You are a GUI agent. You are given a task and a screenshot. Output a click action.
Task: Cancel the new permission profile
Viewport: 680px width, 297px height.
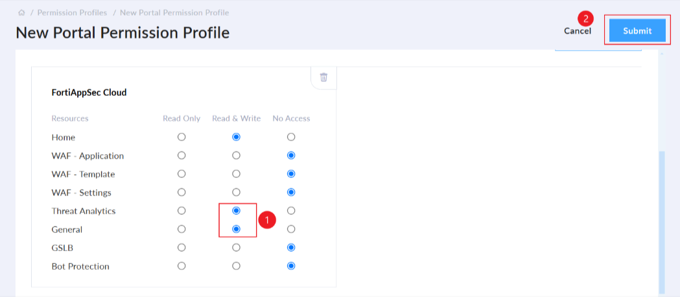pyautogui.click(x=577, y=31)
